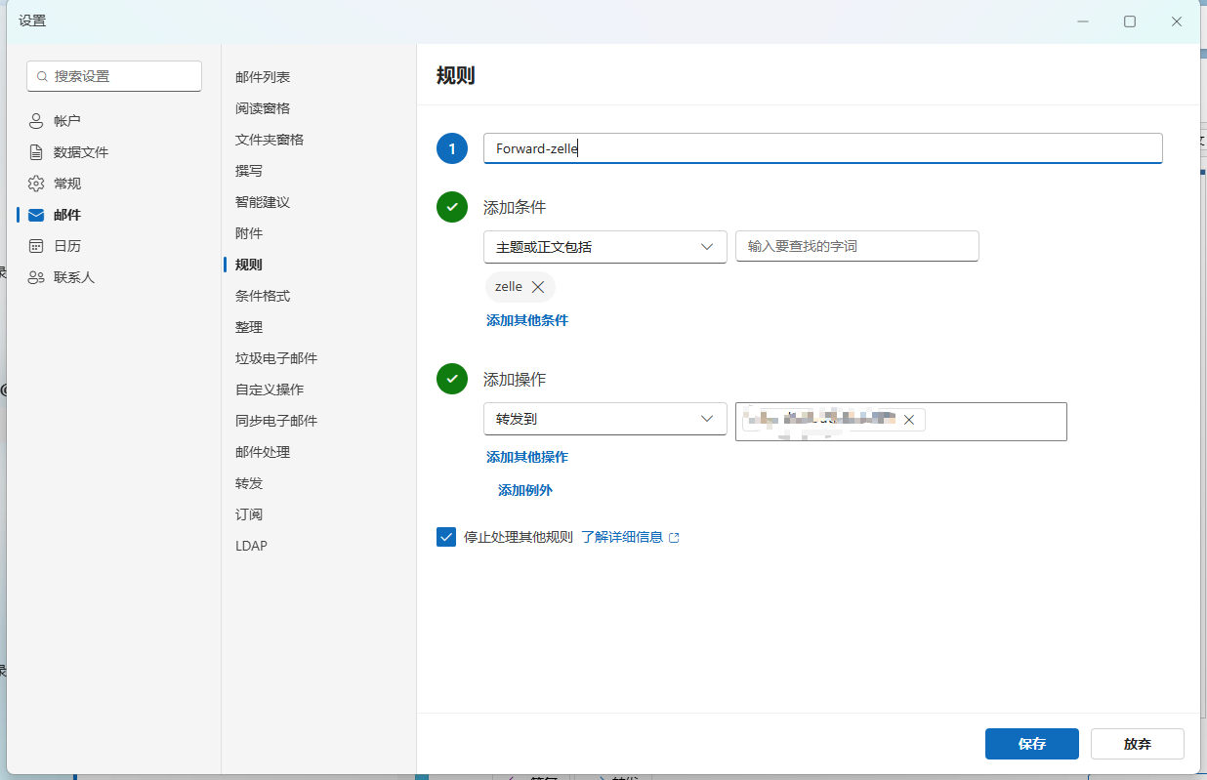Viewport: 1207px width, 780px height.
Task: Remove the zelle keyword chip with its X
Action: coord(538,287)
